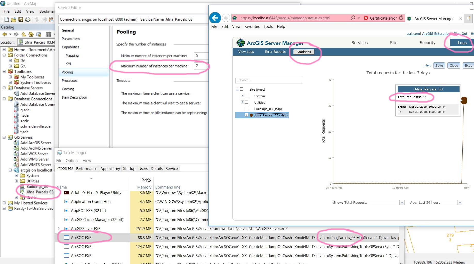Viewport: 474px width, 264px height.
Task: Click the Save button above the chart
Action: [439, 65]
